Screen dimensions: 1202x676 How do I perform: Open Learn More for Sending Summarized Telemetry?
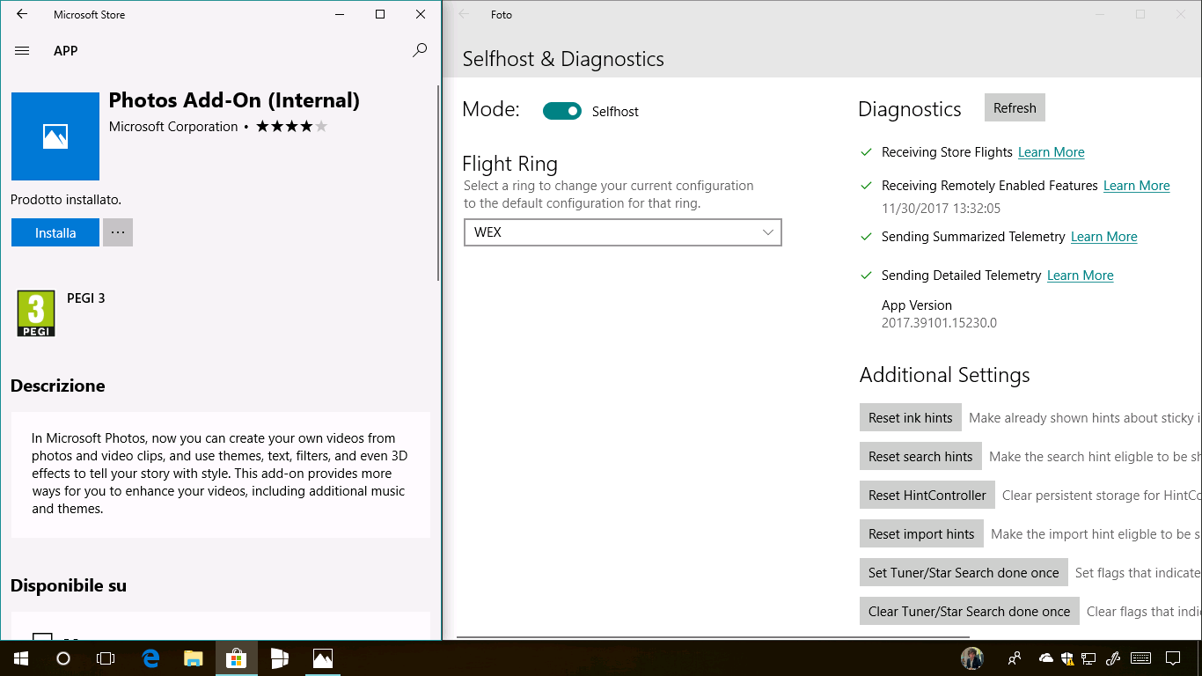point(1103,237)
